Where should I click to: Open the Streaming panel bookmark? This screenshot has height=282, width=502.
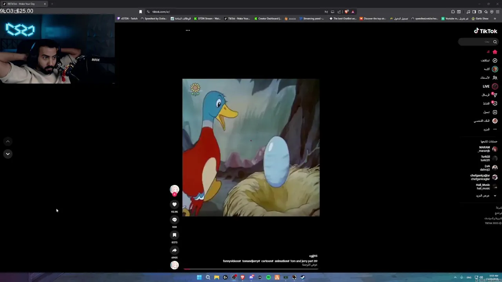click(x=311, y=18)
